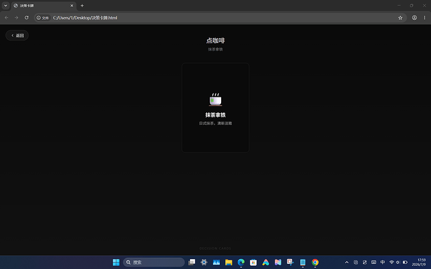Open the Wi-Fi network tray icon
431x269 pixels.
click(x=392, y=262)
